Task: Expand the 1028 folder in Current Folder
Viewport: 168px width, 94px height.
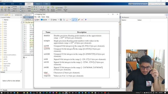Action: click(x=1, y=24)
